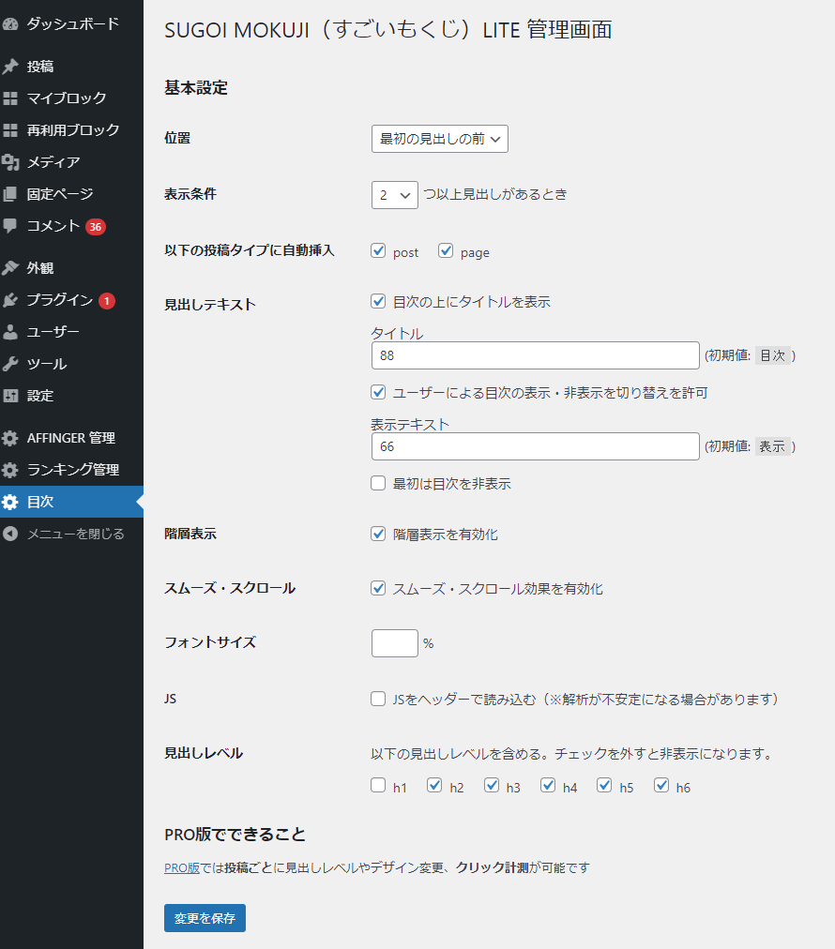Uncheck the post post-type checkbox
The width and height of the screenshot is (835, 949).
point(378,250)
